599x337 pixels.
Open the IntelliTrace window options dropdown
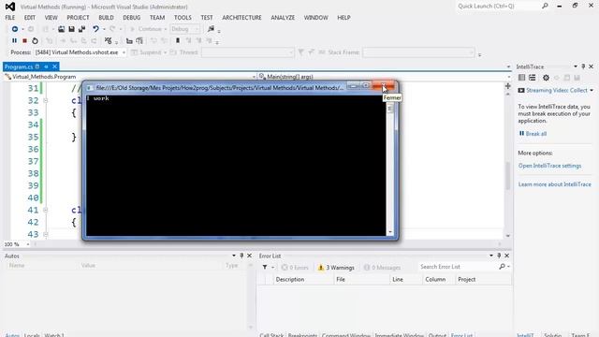(576, 66)
